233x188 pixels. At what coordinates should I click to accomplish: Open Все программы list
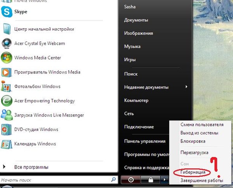pyautogui.click(x=31, y=167)
